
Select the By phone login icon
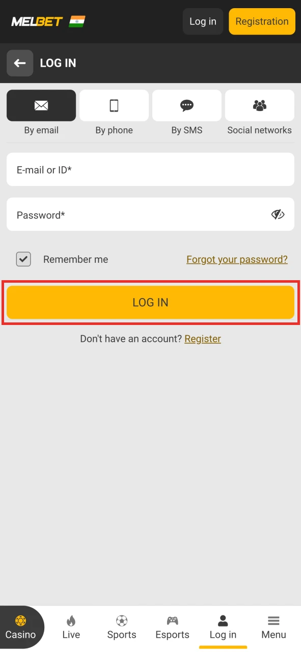(114, 105)
